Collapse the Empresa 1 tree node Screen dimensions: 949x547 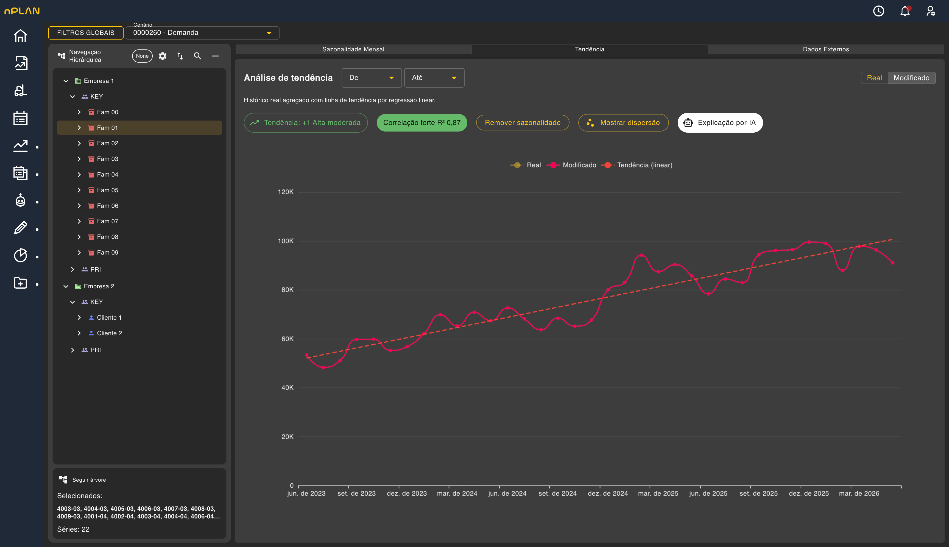pyautogui.click(x=66, y=81)
